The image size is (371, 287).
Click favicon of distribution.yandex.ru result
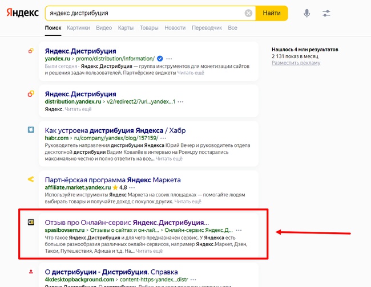pyautogui.click(x=31, y=94)
